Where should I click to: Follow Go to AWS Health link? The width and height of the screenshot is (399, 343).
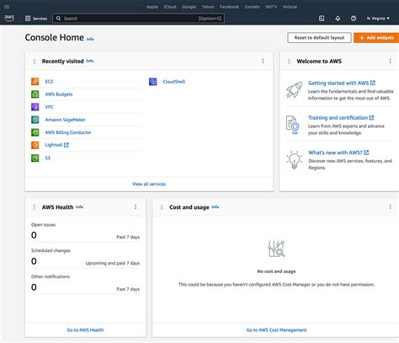coord(85,330)
